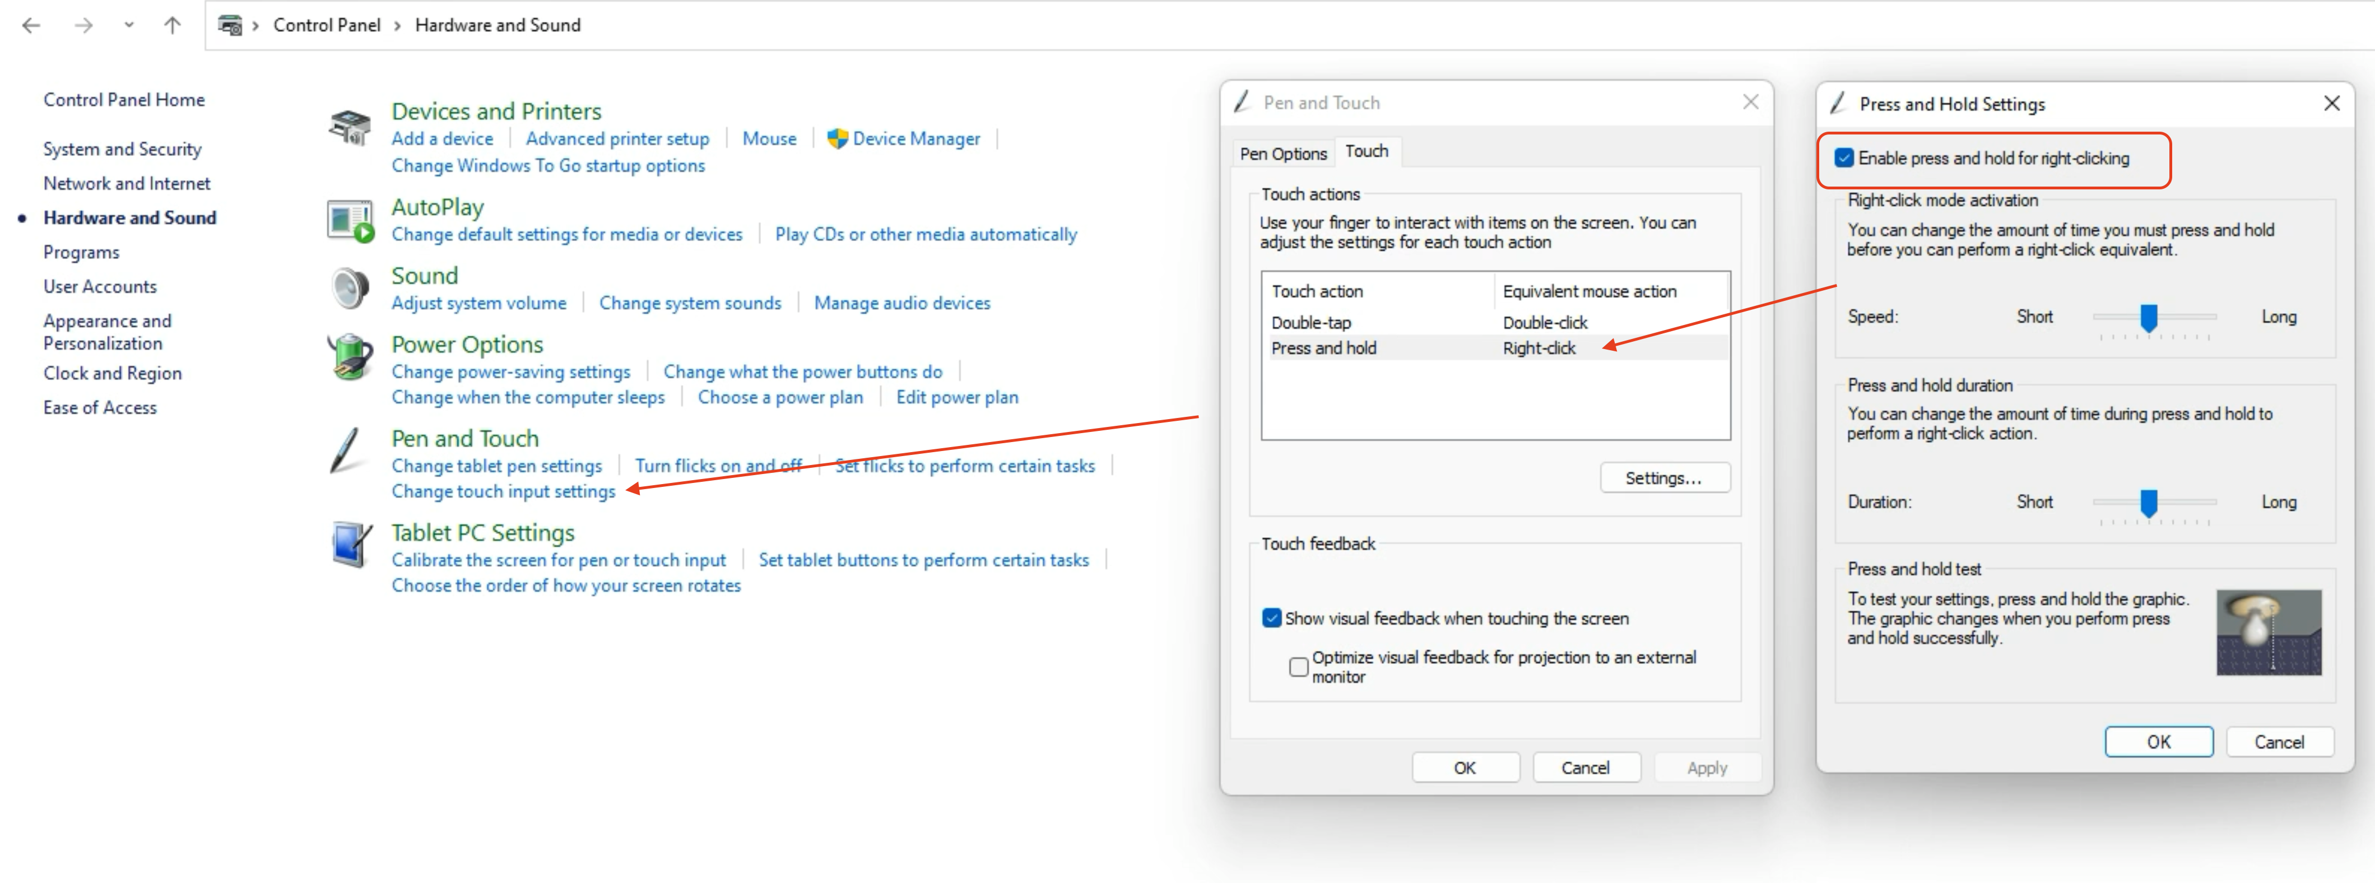Click the Sound speaker icon
Image resolution: width=2375 pixels, height=883 pixels.
[350, 289]
